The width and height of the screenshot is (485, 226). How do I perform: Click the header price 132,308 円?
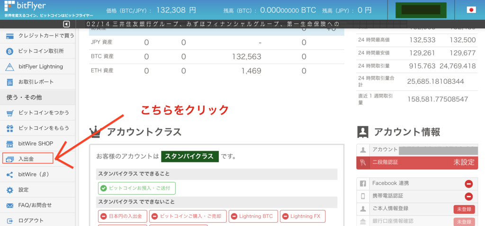176,10
